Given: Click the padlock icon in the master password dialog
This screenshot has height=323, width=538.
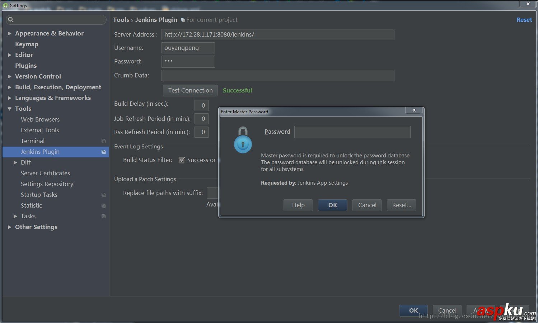Looking at the screenshot, I should [x=243, y=141].
